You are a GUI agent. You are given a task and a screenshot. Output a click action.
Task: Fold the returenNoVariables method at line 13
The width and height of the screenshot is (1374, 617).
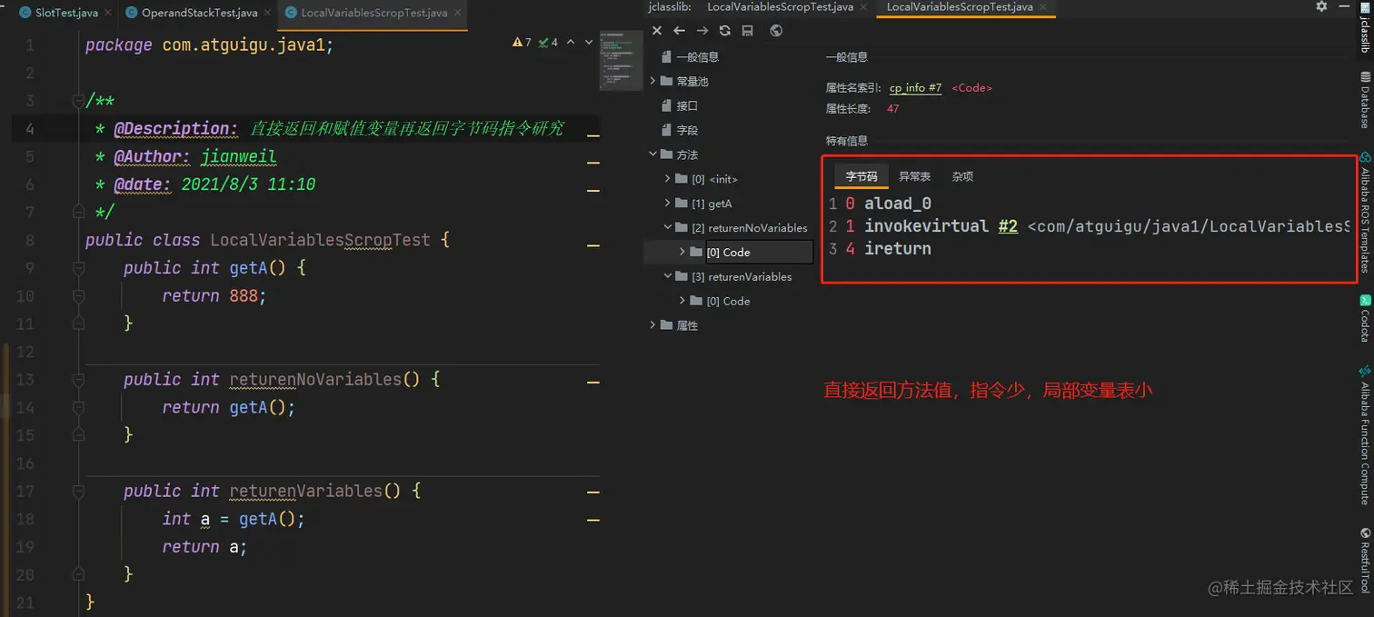[x=78, y=380]
